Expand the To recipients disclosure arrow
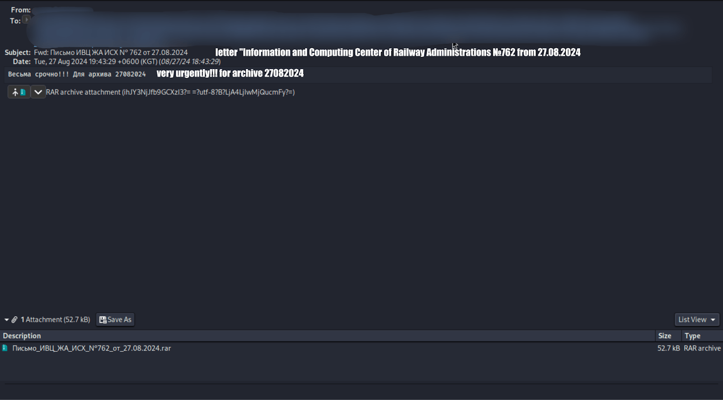This screenshot has height=400, width=723. [26, 20]
